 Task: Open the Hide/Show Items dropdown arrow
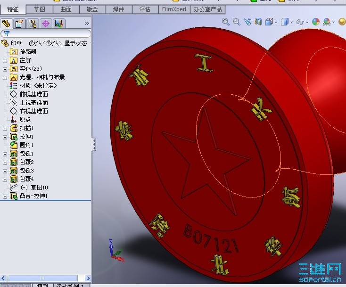click(x=307, y=22)
